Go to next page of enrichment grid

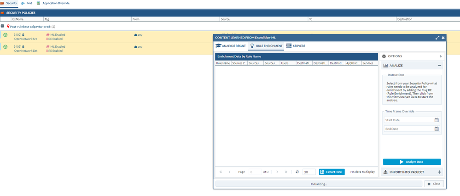[277, 172]
